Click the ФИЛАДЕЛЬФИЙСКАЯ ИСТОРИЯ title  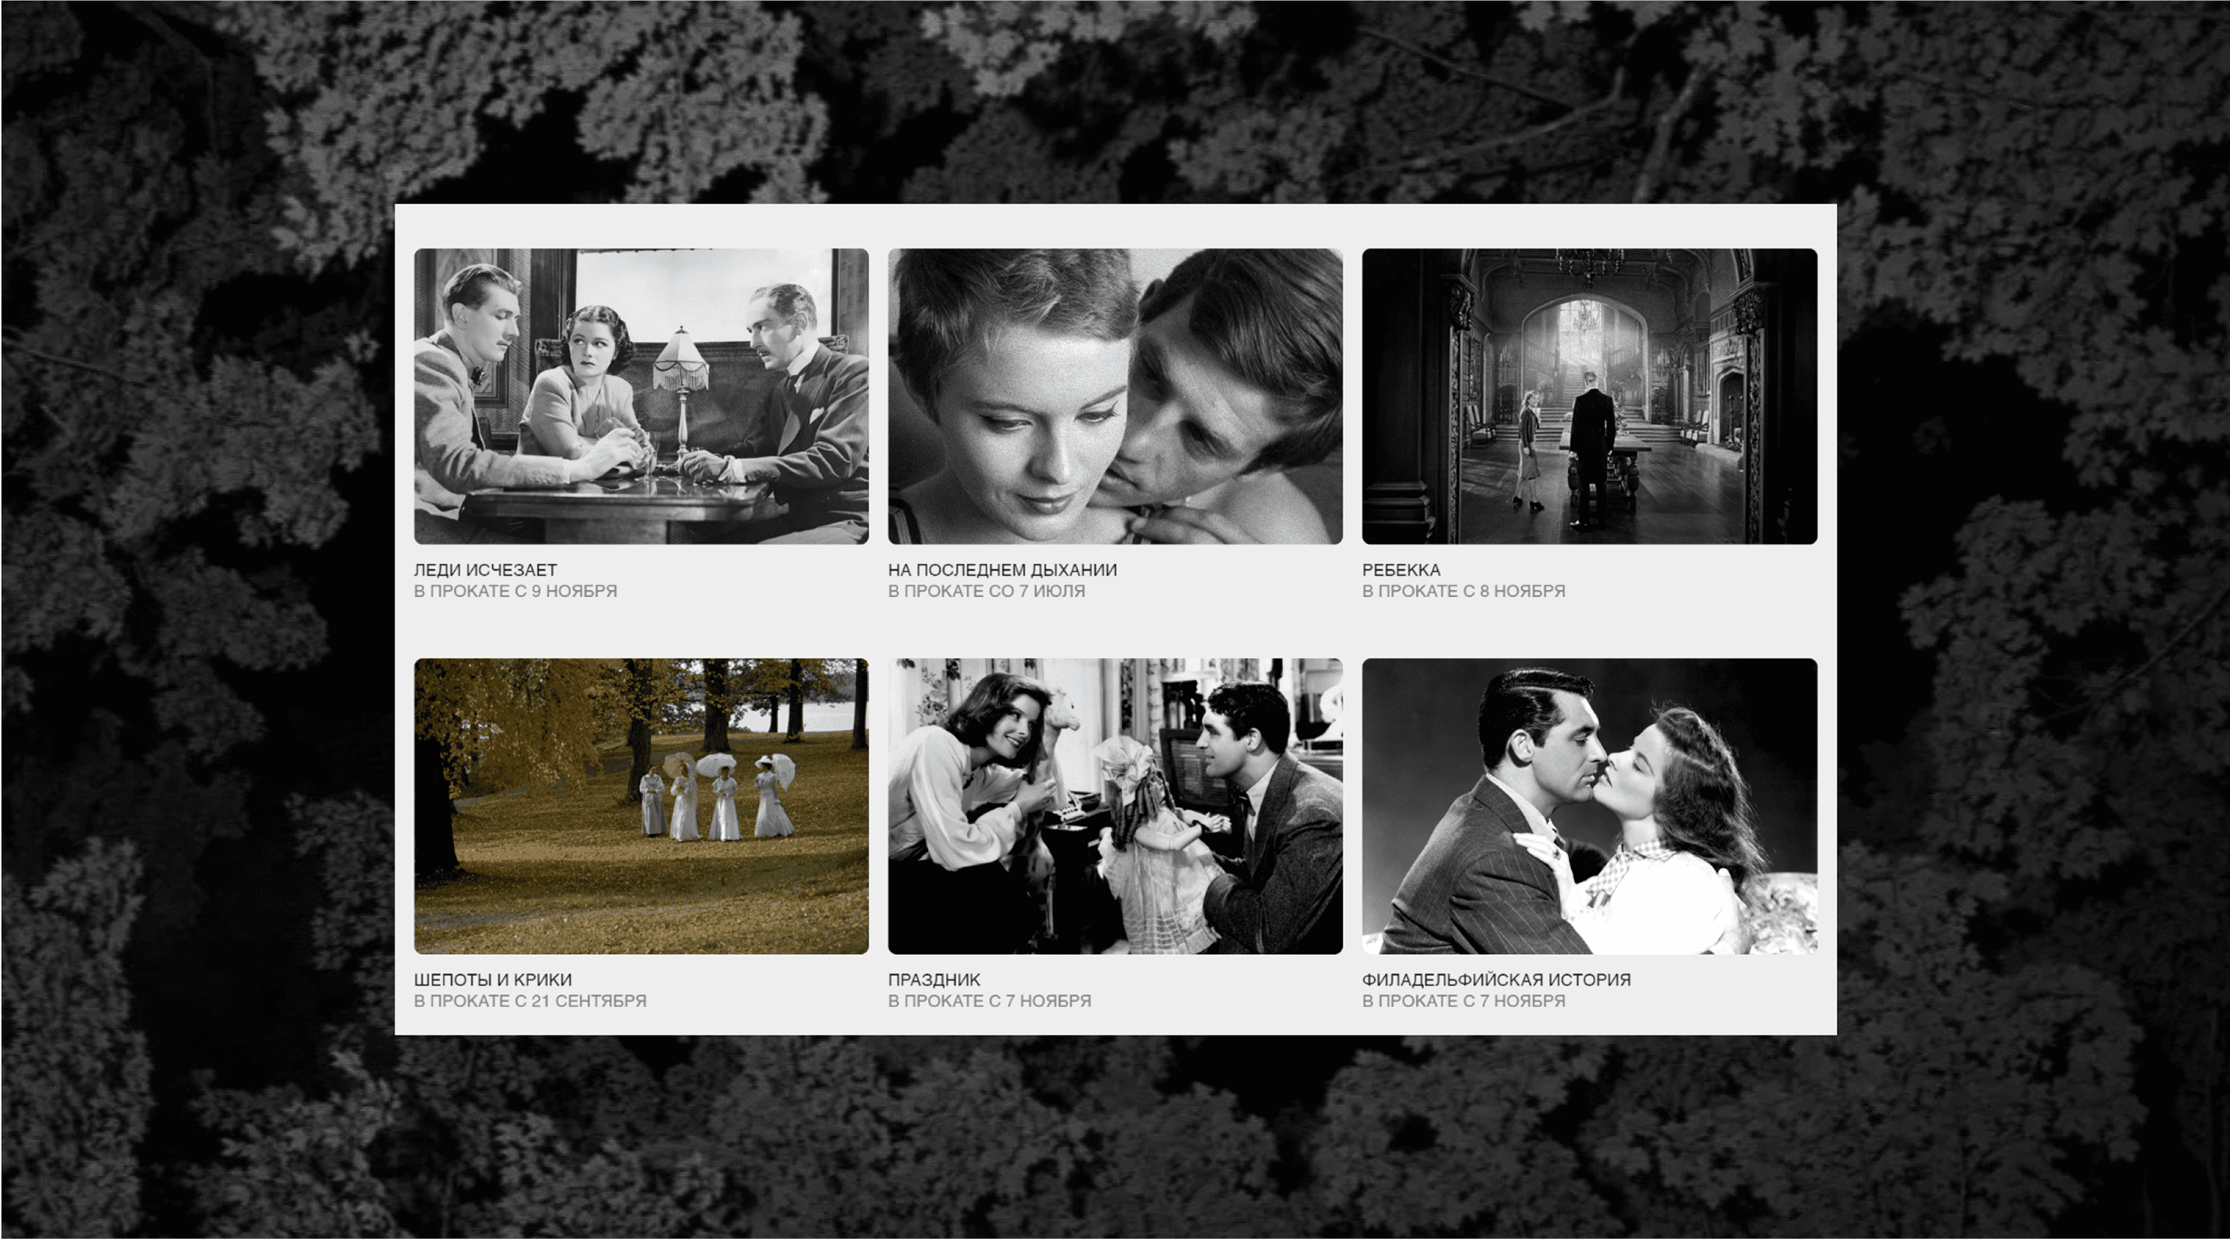(1496, 979)
